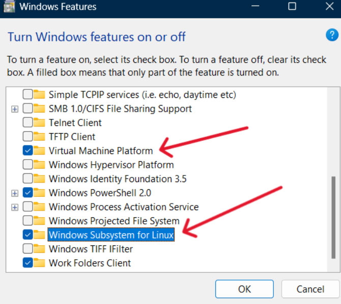Disable the Windows Subsystem for Linux checkbox
Viewport: 341px width, 304px height.
point(27,235)
